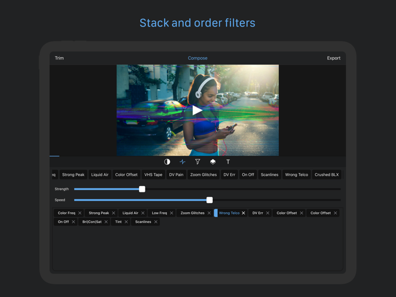Add the VHS Tape effect

(x=153, y=175)
